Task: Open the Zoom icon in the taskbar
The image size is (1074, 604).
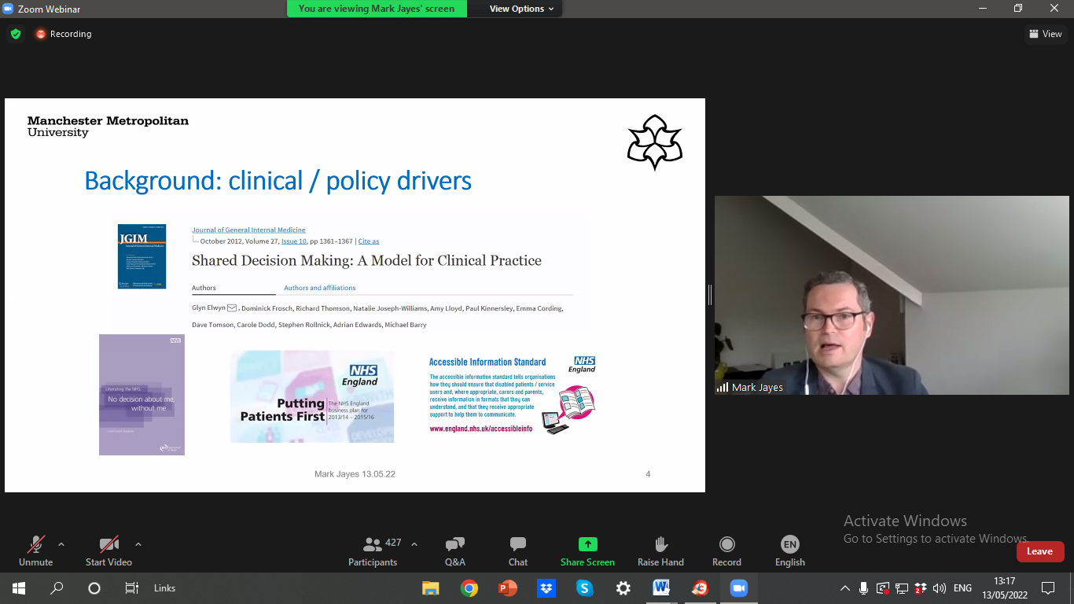Action: click(x=737, y=588)
